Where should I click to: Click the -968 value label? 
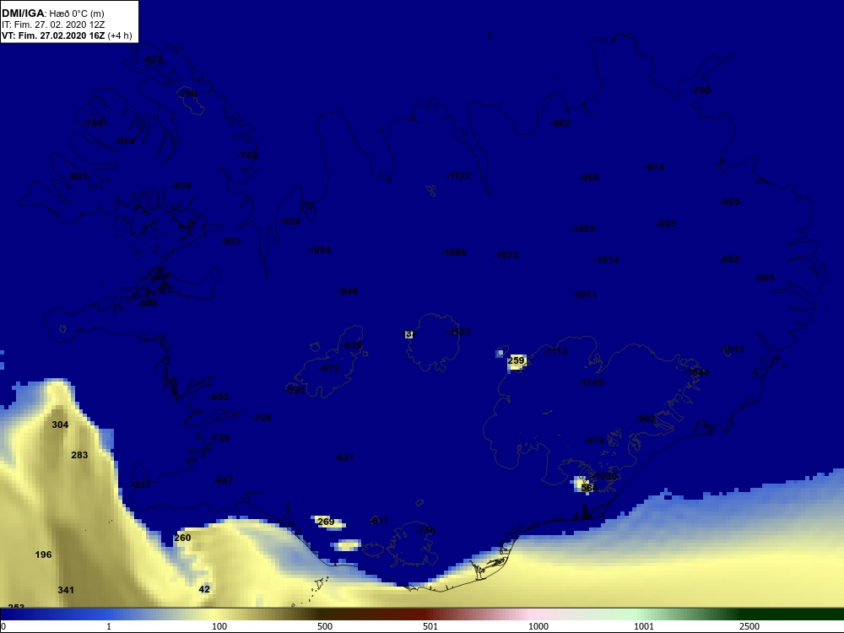pyautogui.click(x=589, y=177)
